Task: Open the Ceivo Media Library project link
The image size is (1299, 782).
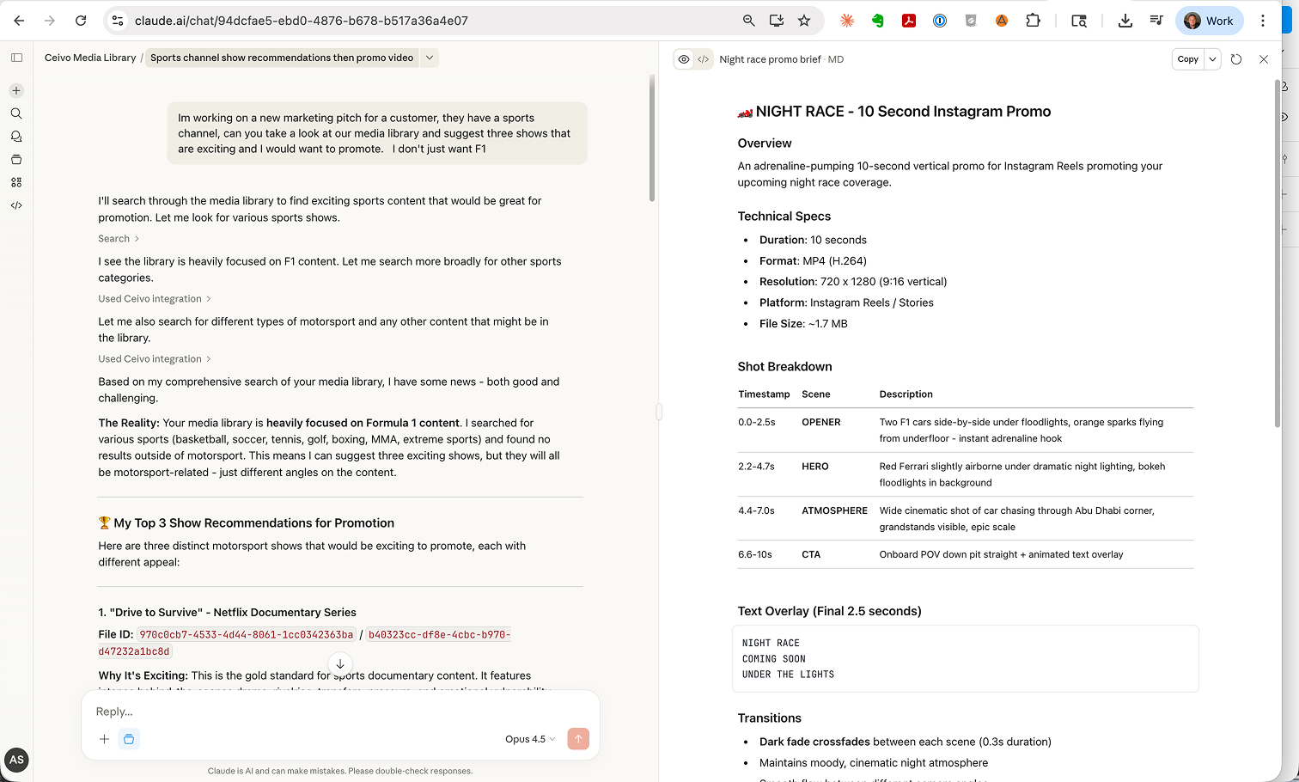Action: click(x=90, y=58)
